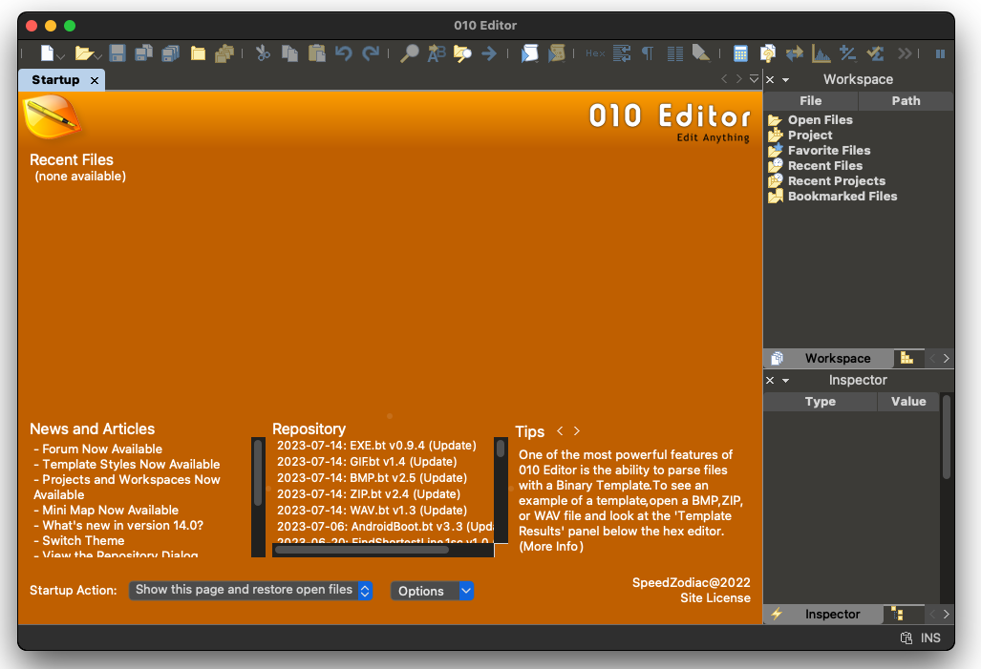Expand toolbar overflow double-chevron
Viewport: 981px width, 669px height.
pyautogui.click(x=905, y=53)
